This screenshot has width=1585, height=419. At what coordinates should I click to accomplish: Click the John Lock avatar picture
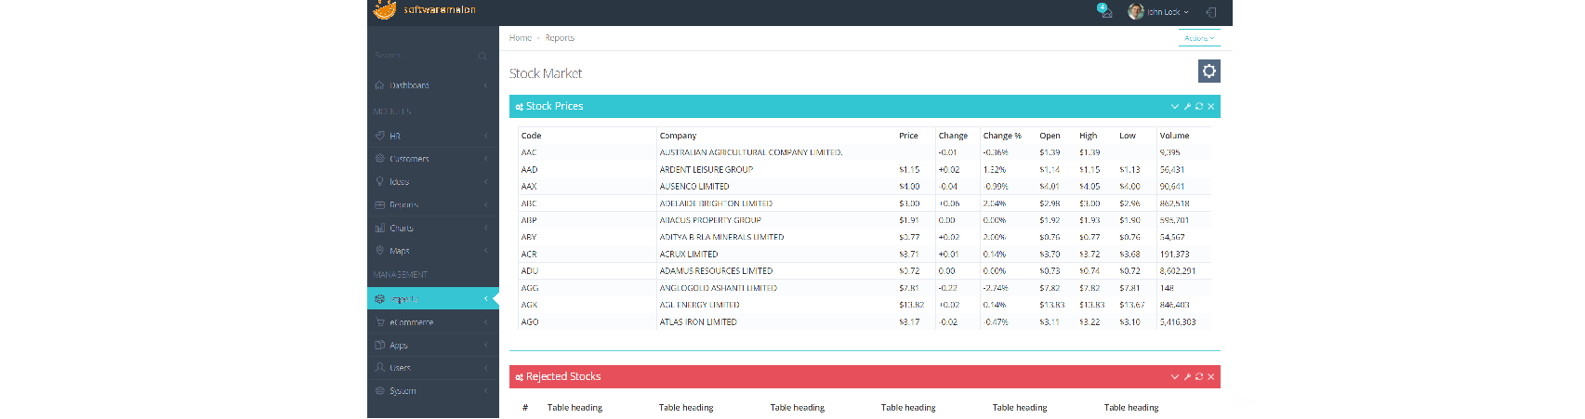pos(1135,11)
